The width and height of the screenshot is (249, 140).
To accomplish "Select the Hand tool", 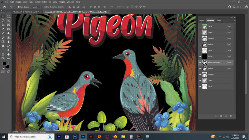I will click(8, 54).
